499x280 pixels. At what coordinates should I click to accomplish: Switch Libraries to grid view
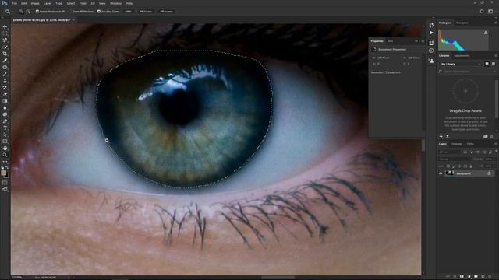(x=487, y=64)
